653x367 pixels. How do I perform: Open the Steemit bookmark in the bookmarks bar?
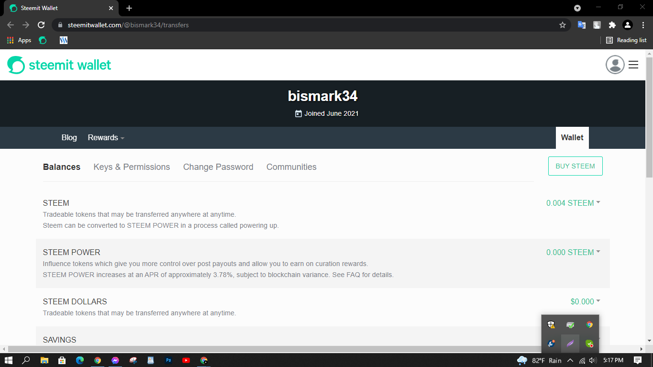(43, 40)
